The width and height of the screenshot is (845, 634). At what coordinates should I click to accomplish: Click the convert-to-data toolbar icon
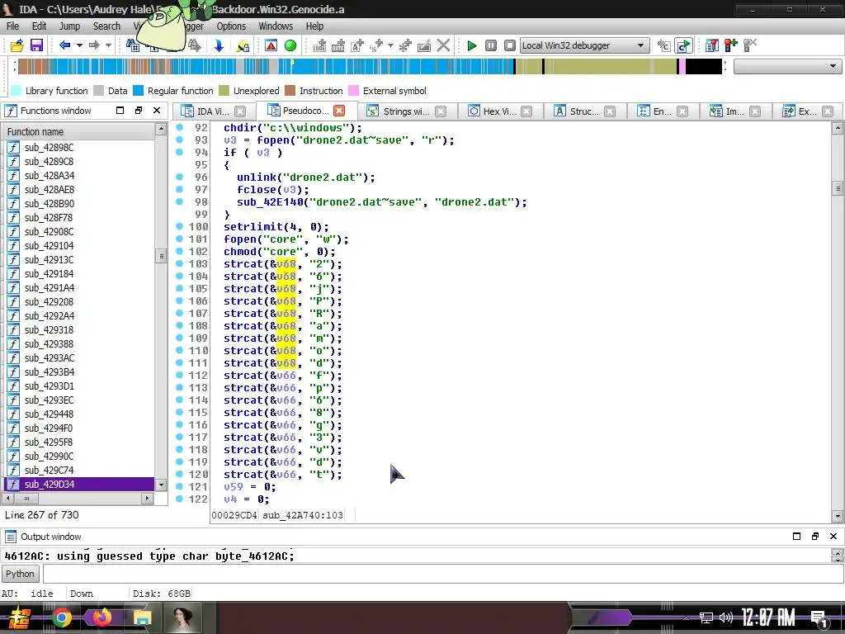click(x=338, y=45)
